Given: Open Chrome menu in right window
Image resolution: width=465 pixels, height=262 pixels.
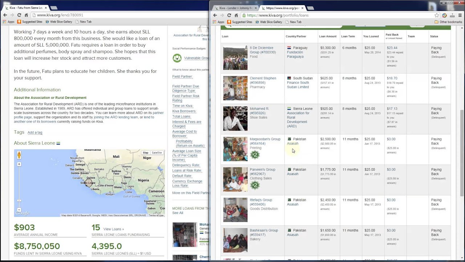Looking at the screenshot, I should [460, 15].
